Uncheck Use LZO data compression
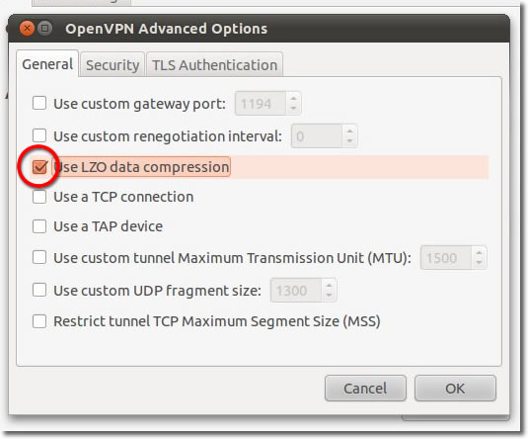528x439 pixels. [39, 167]
